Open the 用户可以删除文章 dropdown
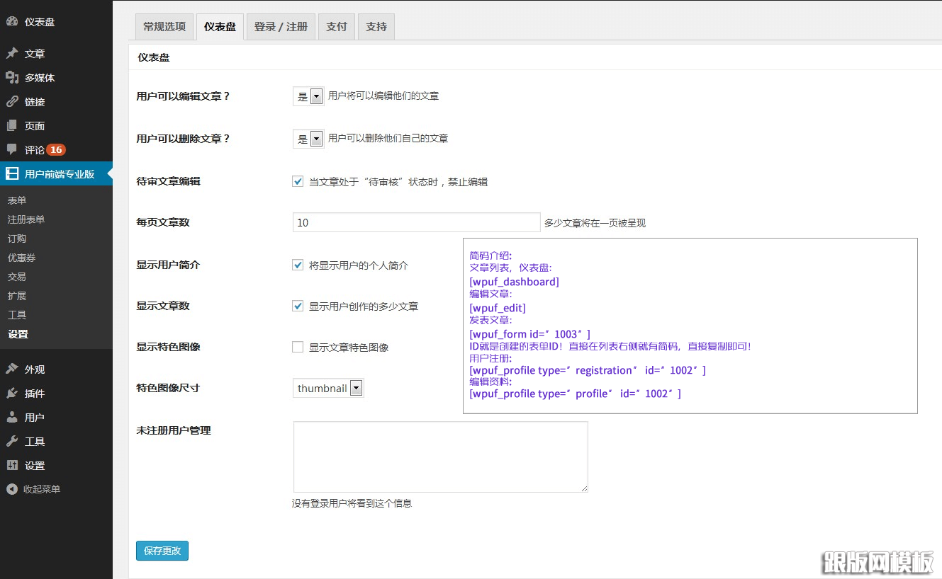Viewport: 942px width, 579px height. [308, 139]
